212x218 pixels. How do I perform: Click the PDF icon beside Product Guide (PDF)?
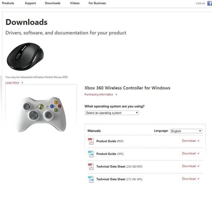point(91,141)
